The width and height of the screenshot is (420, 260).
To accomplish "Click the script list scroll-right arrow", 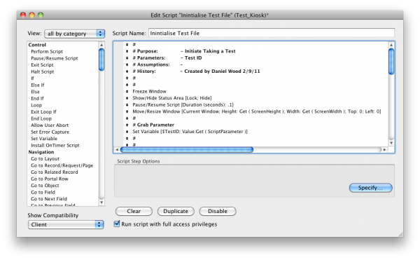I will click(x=384, y=149).
